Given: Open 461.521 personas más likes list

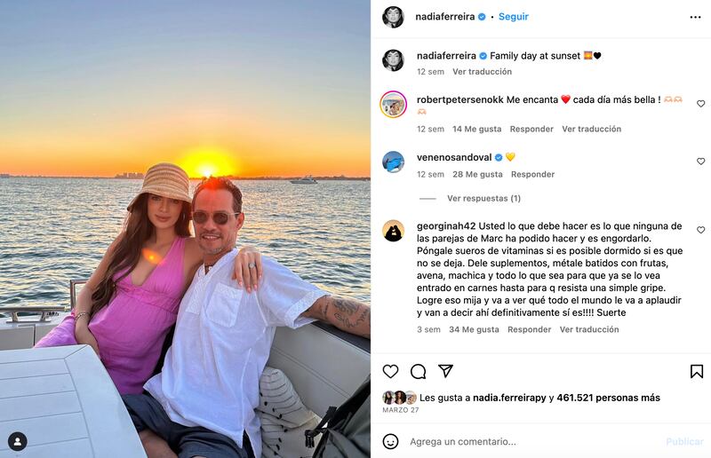Looking at the screenshot, I should coord(608,398).
